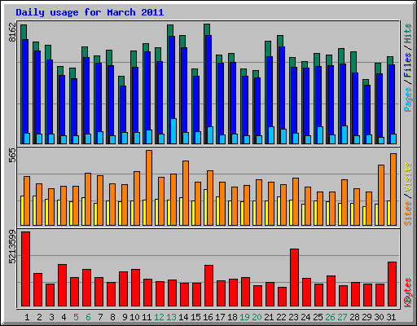Click the "8162" axis label
The image size is (417, 326).
tap(12, 32)
